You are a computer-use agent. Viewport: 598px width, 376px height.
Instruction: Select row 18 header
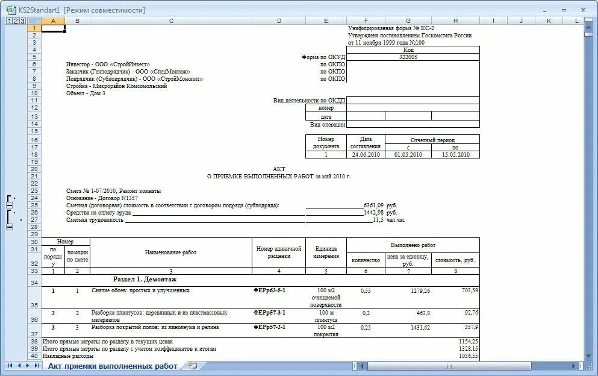[34, 155]
